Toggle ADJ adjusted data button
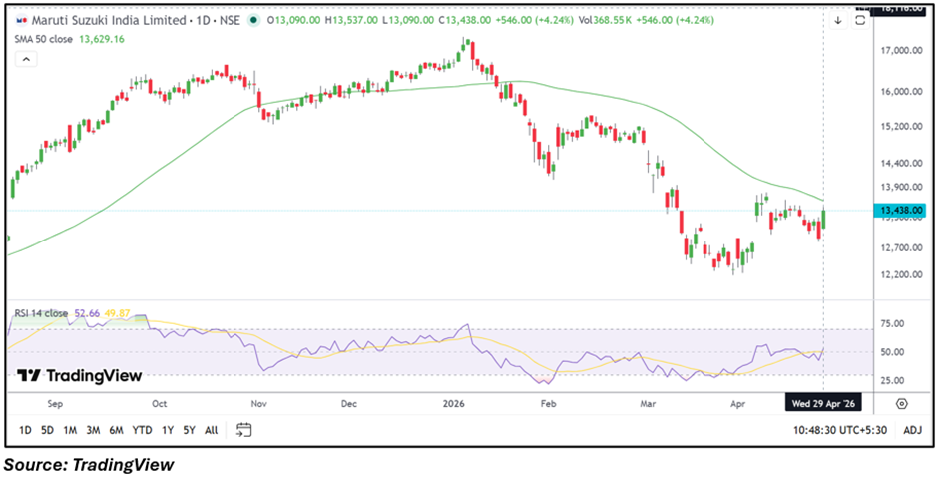The image size is (938, 481). click(912, 430)
